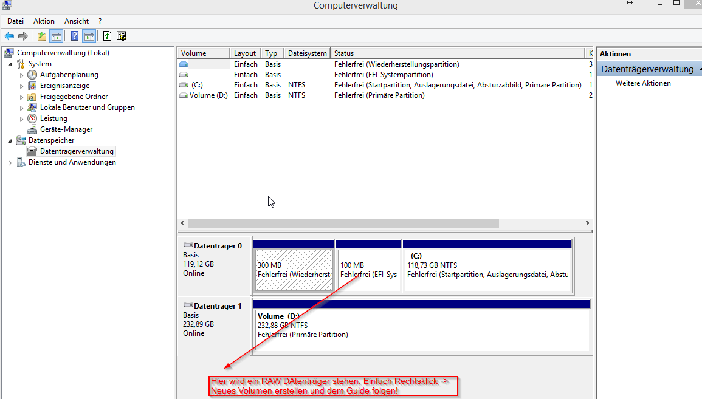
Task: Select Datenträgerverwaltung in the tree
Action: tap(77, 151)
